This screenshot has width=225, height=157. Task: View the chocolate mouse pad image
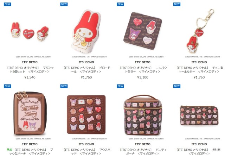86,114
